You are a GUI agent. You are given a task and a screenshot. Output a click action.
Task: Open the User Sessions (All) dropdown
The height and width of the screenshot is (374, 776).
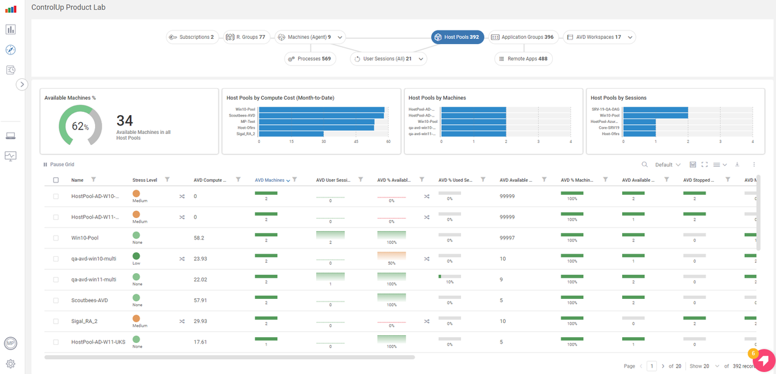click(420, 59)
